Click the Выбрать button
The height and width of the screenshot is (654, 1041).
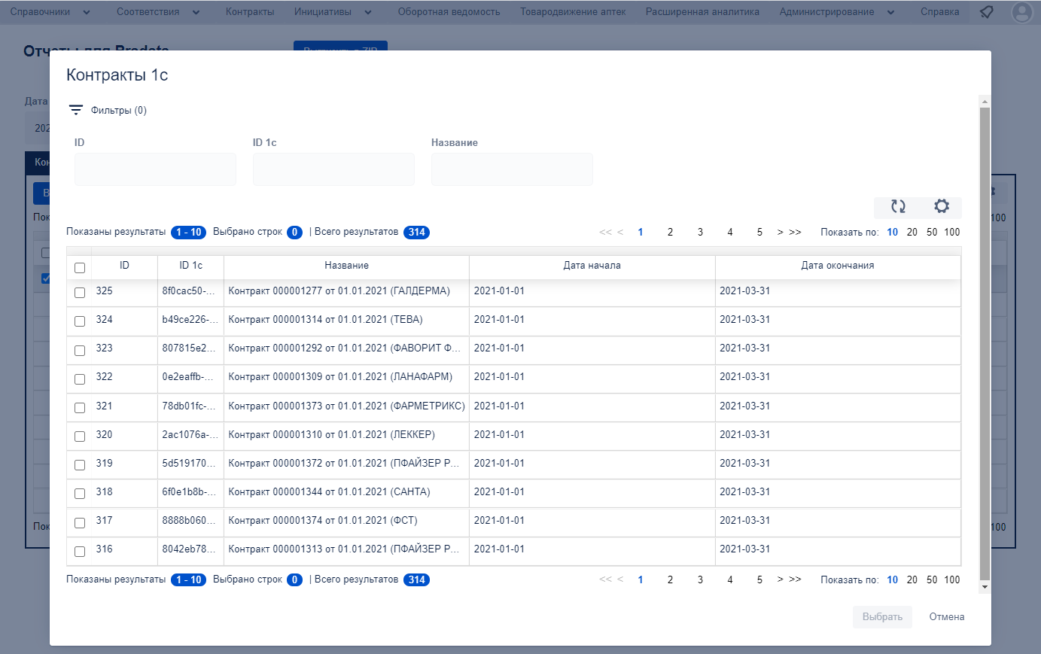click(882, 617)
